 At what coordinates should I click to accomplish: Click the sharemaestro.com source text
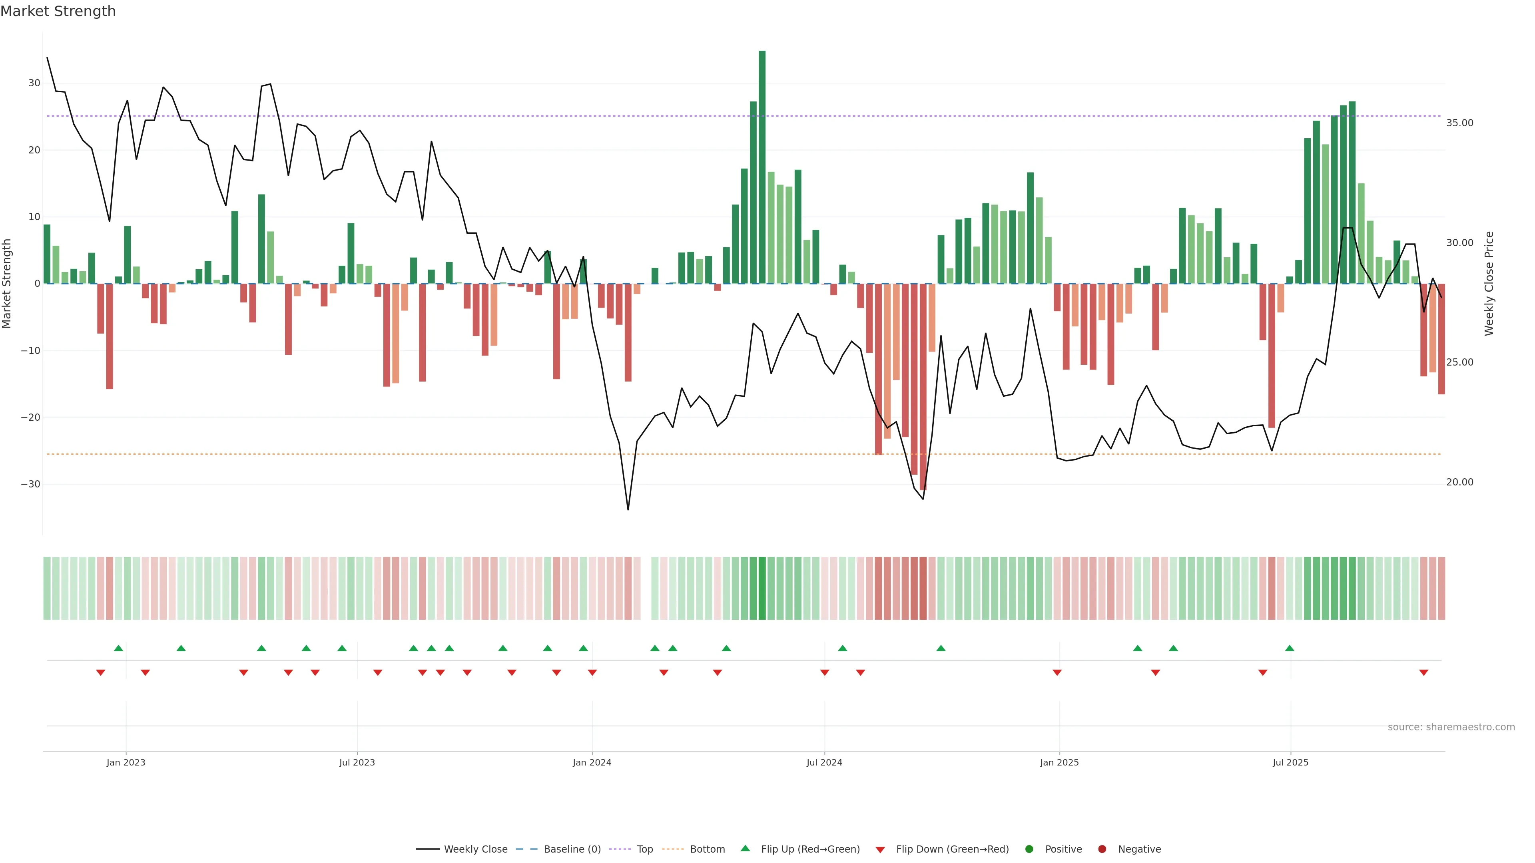click(1451, 727)
